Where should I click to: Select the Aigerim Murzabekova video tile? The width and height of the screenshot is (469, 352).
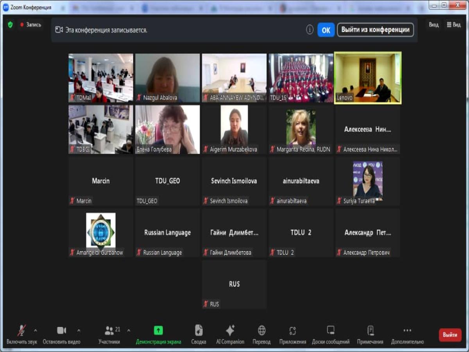click(234, 129)
